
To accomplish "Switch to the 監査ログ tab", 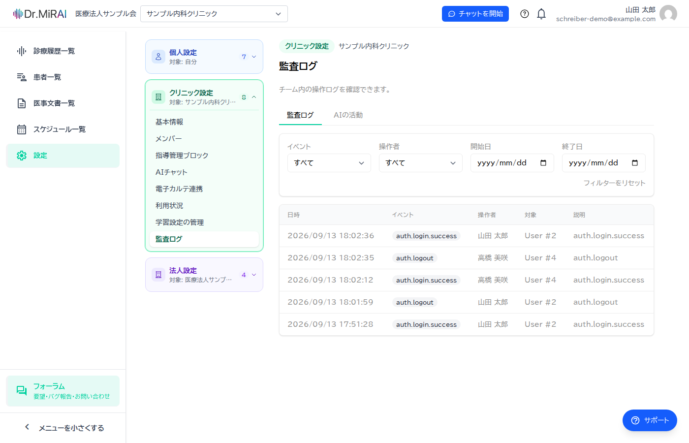I will click(300, 115).
